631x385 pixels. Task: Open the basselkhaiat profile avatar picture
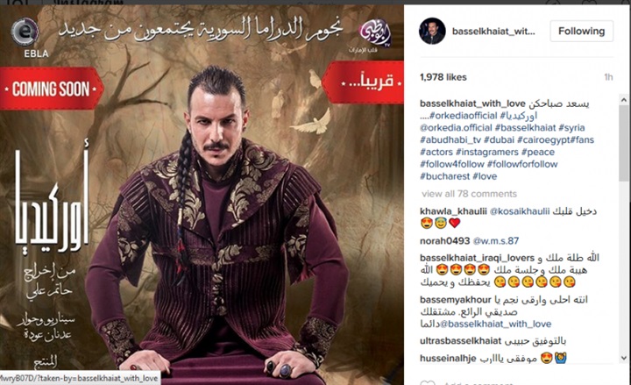coord(432,31)
